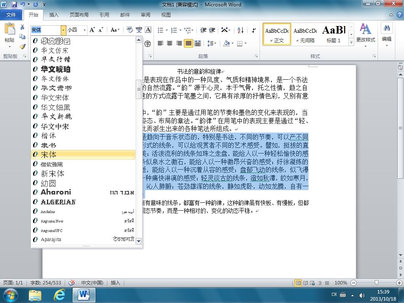Viewport: 404px width, 303px height.
Task: Click the Save icon in Quick Access Toolbar
Action: pyautogui.click(x=14, y=4)
